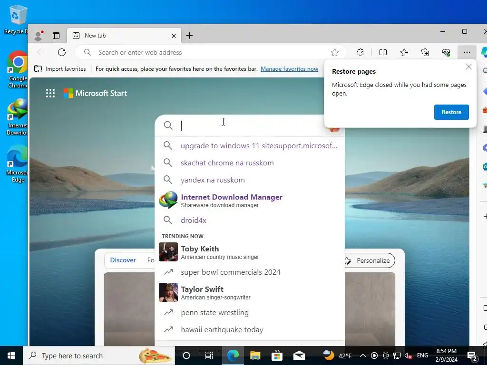This screenshot has height=365, width=487.
Task: Switch to the Discover feed tab
Action: [123, 260]
